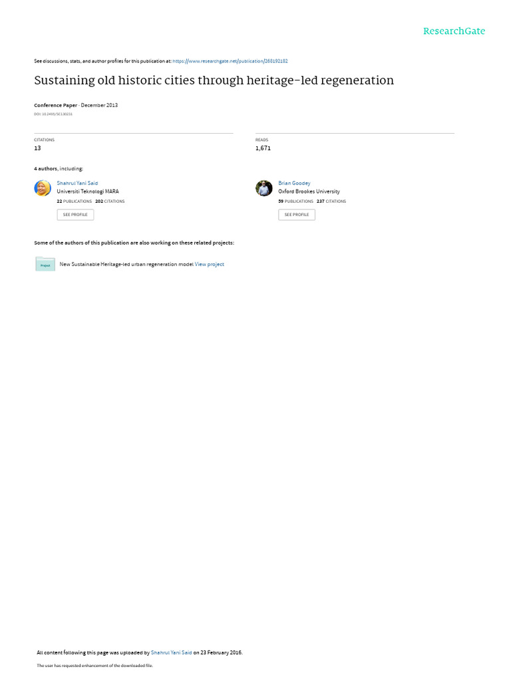
Task: Click Oxford Brookes University affiliation
Action: (309, 192)
